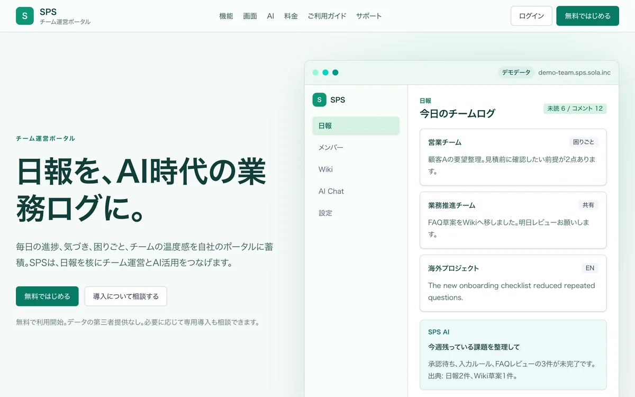Click 無料で利用開始 footnote text
This screenshot has height=397, width=635.
[138, 322]
